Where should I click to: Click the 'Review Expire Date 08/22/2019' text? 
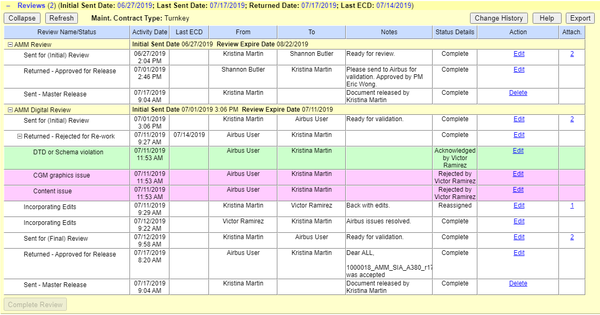(263, 44)
